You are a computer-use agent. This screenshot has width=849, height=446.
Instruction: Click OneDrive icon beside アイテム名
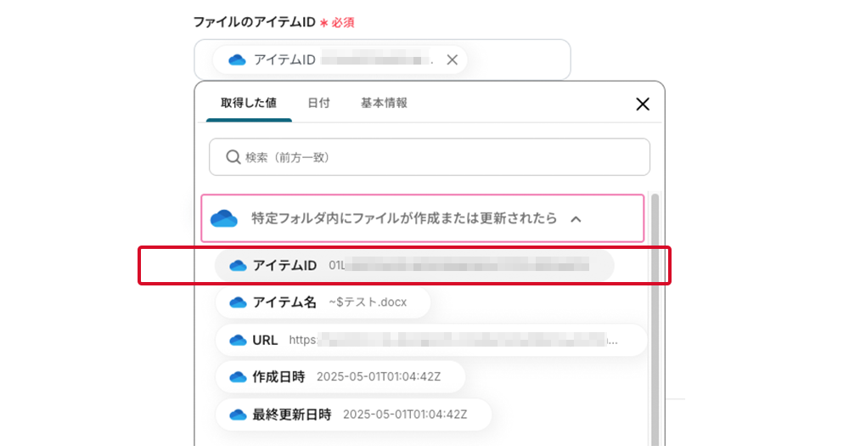click(x=238, y=302)
